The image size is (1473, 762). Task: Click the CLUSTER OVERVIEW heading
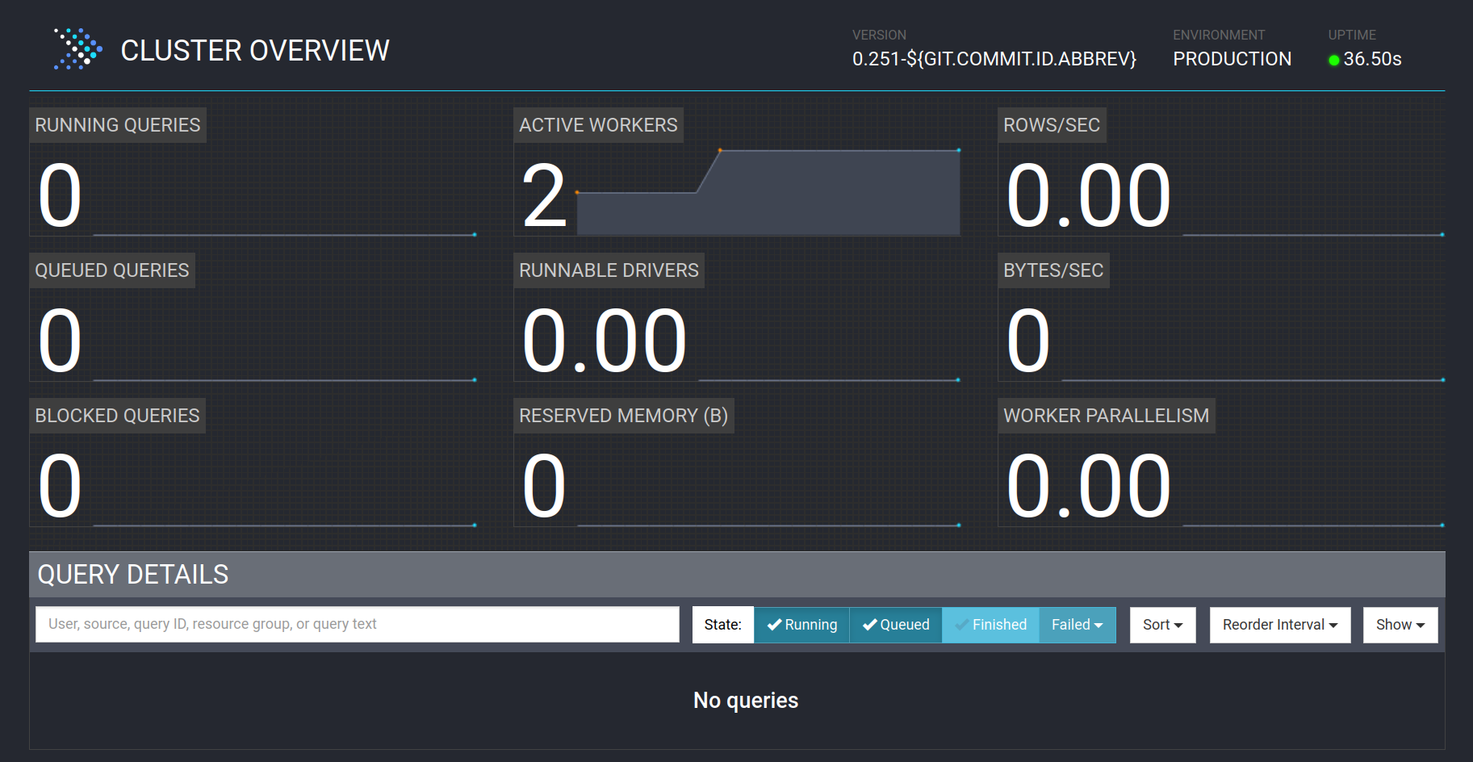pos(254,50)
